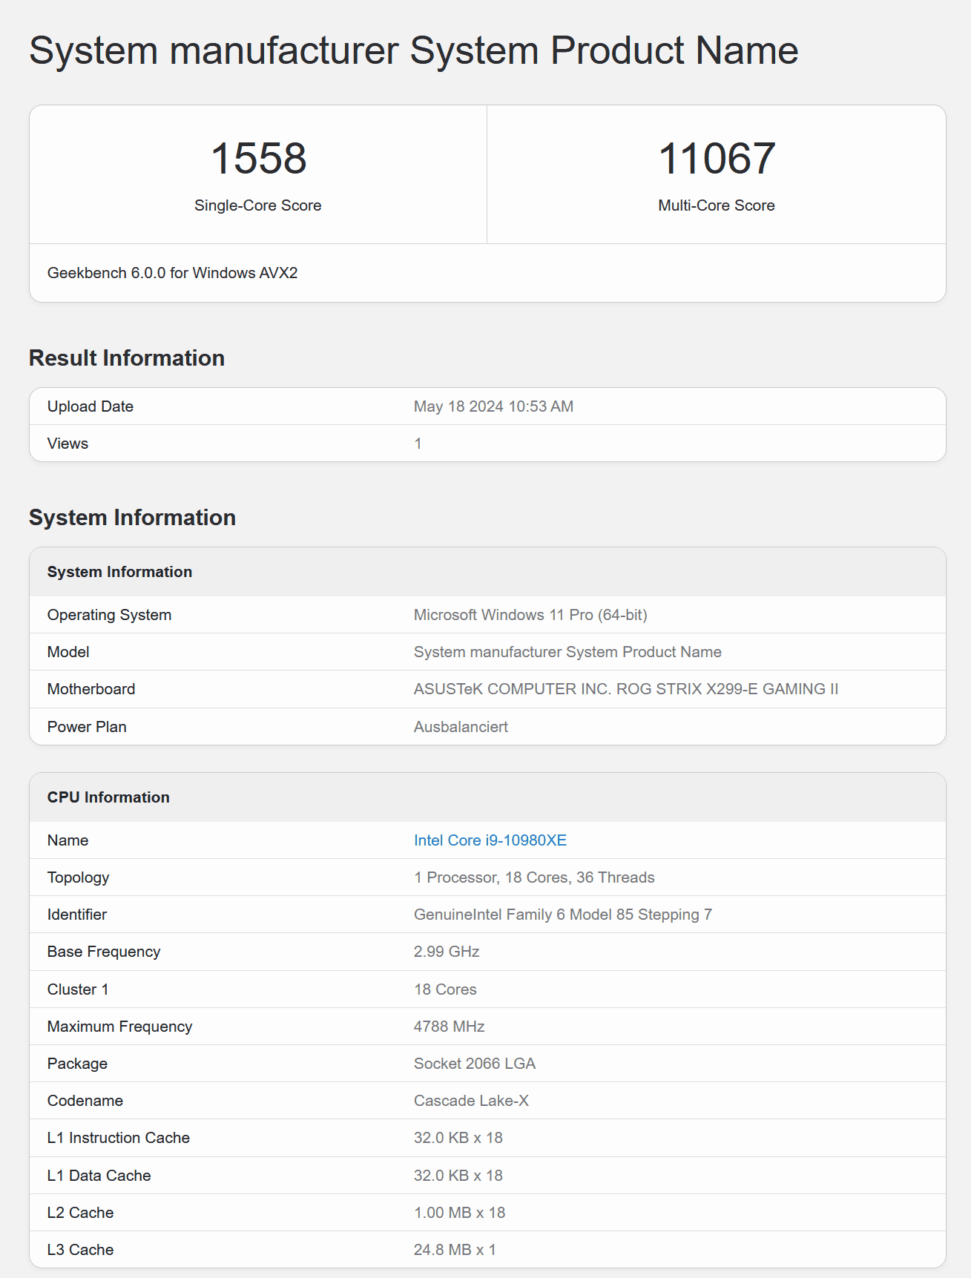Select the ASUSTeK ROG STRIX X299-E GAMING II value

626,689
